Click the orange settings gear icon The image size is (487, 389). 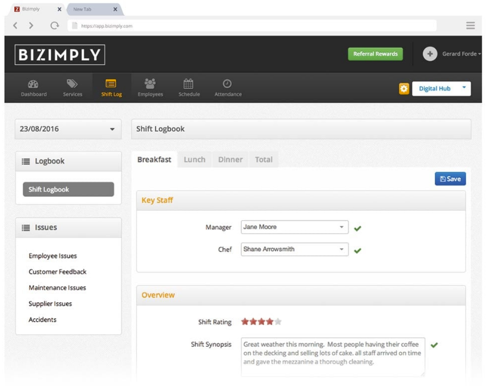[404, 88]
